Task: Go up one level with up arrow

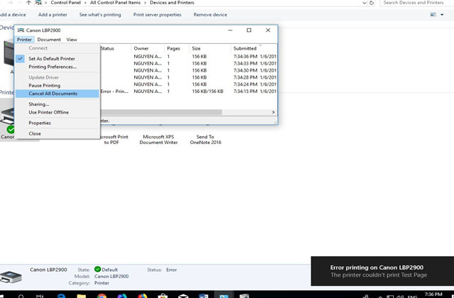Action: tap(28, 3)
